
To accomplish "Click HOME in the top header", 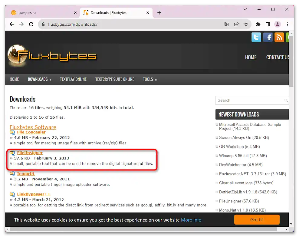I will (x=251, y=58).
